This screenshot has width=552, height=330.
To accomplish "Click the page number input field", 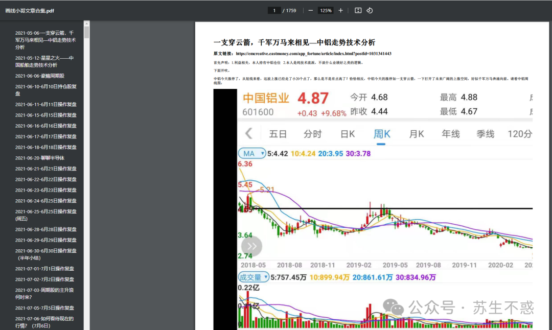I will point(274,11).
